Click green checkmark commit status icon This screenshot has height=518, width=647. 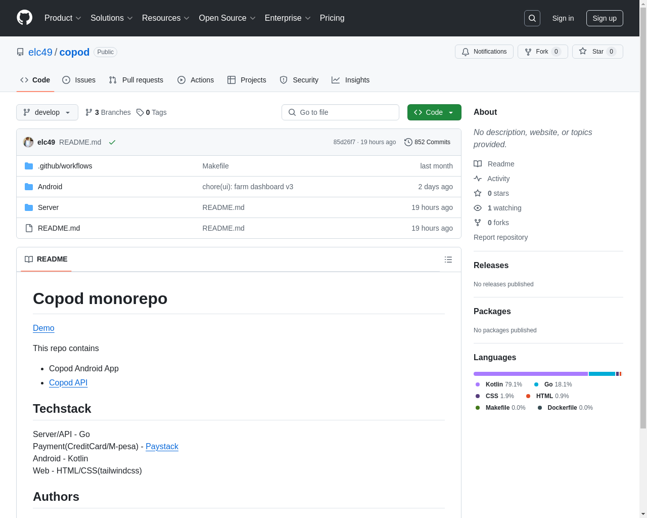point(112,142)
